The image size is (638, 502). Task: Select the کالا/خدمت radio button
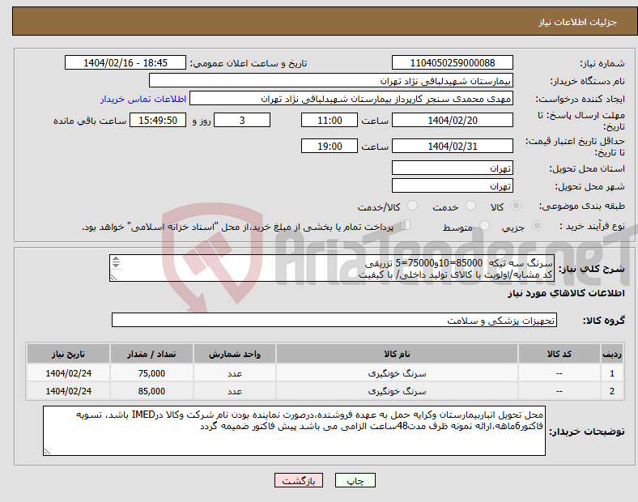click(412, 206)
